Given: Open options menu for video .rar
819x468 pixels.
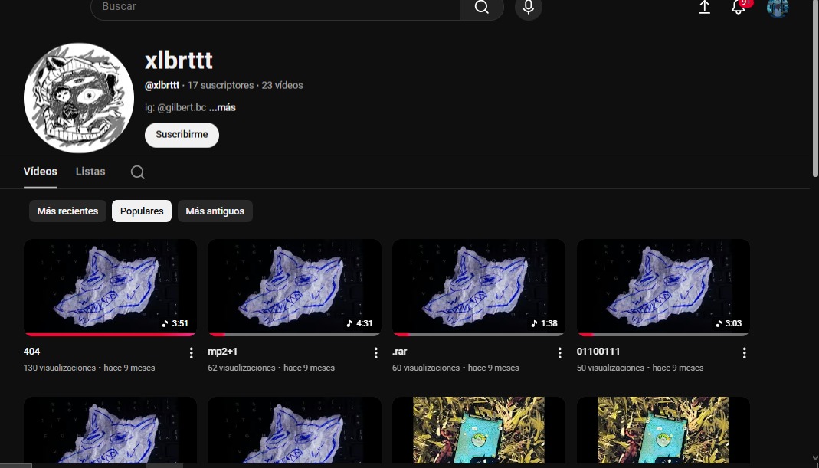Looking at the screenshot, I should point(559,353).
